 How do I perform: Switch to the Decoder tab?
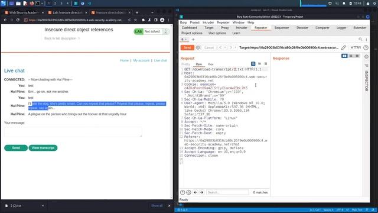[x=302, y=28]
